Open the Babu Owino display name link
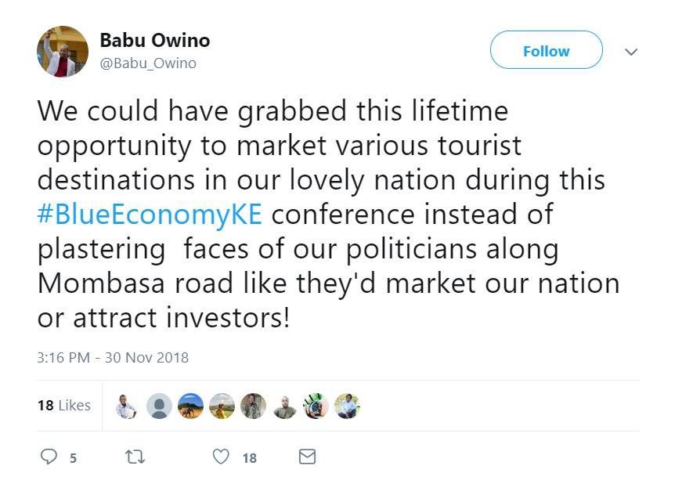 click(x=154, y=41)
